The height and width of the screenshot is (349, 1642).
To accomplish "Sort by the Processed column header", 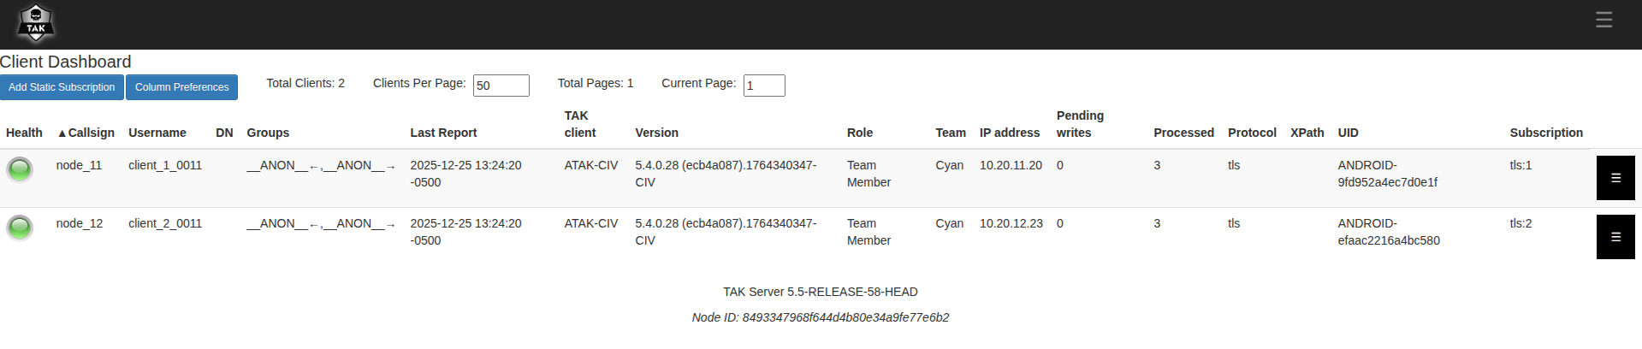I will tap(1183, 133).
